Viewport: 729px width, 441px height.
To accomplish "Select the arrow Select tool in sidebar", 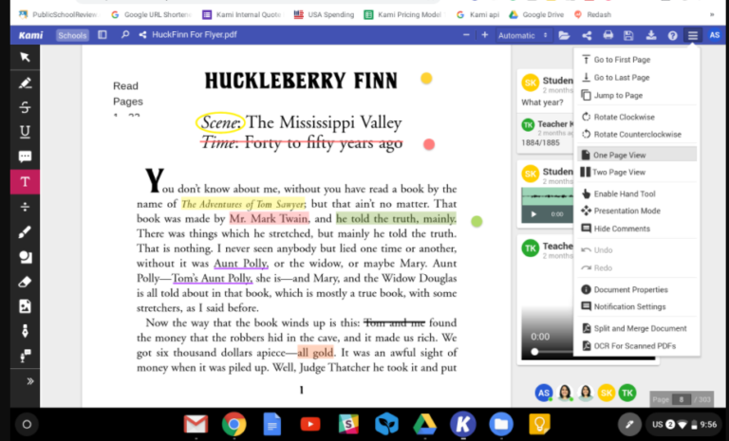I will (25, 57).
